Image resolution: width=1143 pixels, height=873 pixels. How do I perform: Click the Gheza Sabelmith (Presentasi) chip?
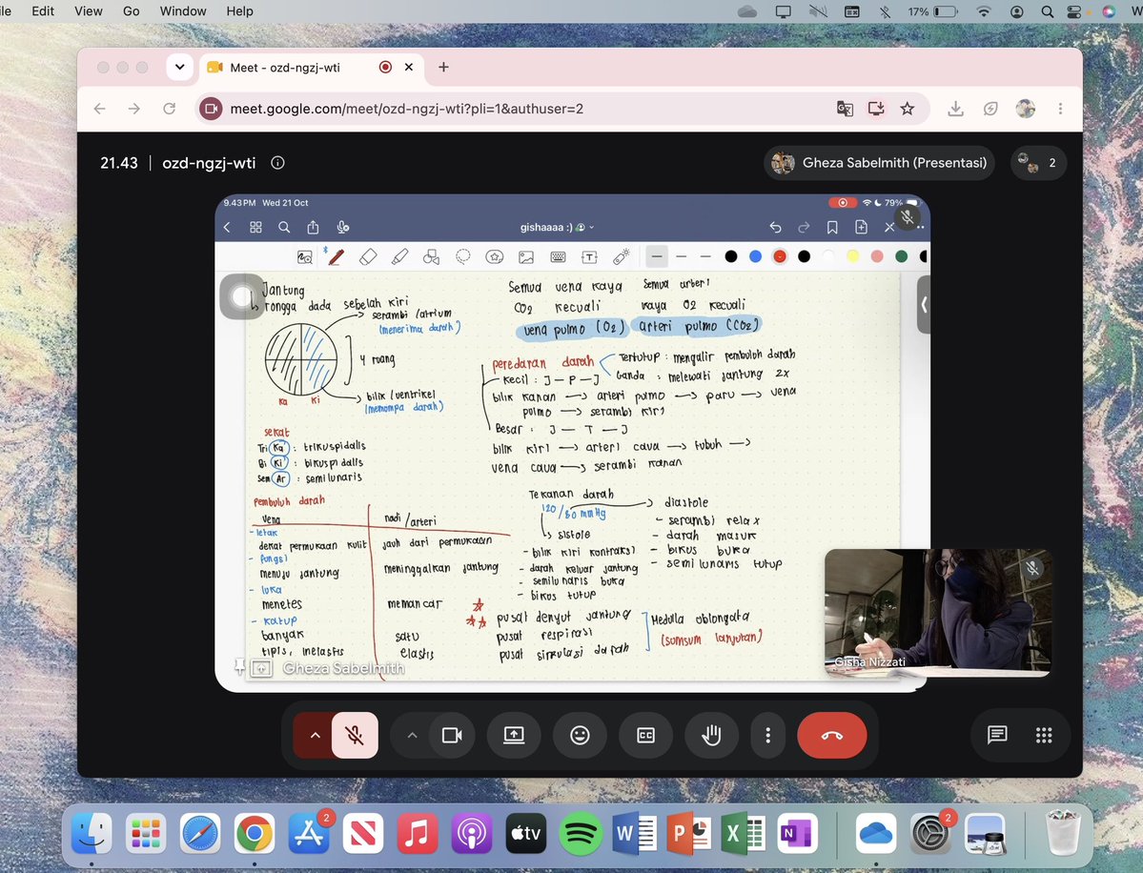click(x=879, y=163)
